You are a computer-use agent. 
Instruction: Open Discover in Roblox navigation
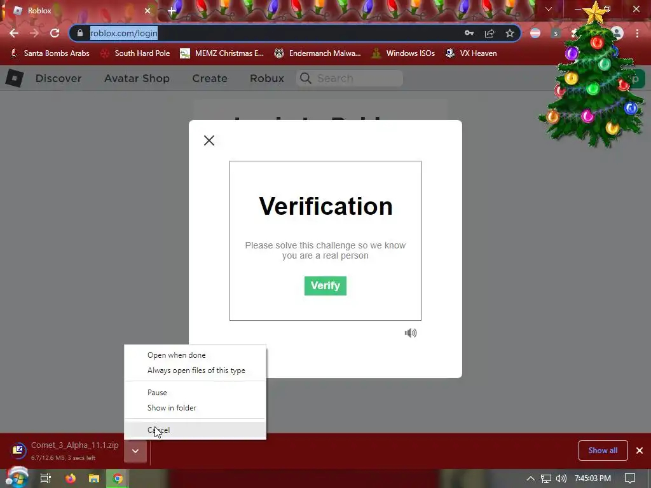tap(58, 78)
